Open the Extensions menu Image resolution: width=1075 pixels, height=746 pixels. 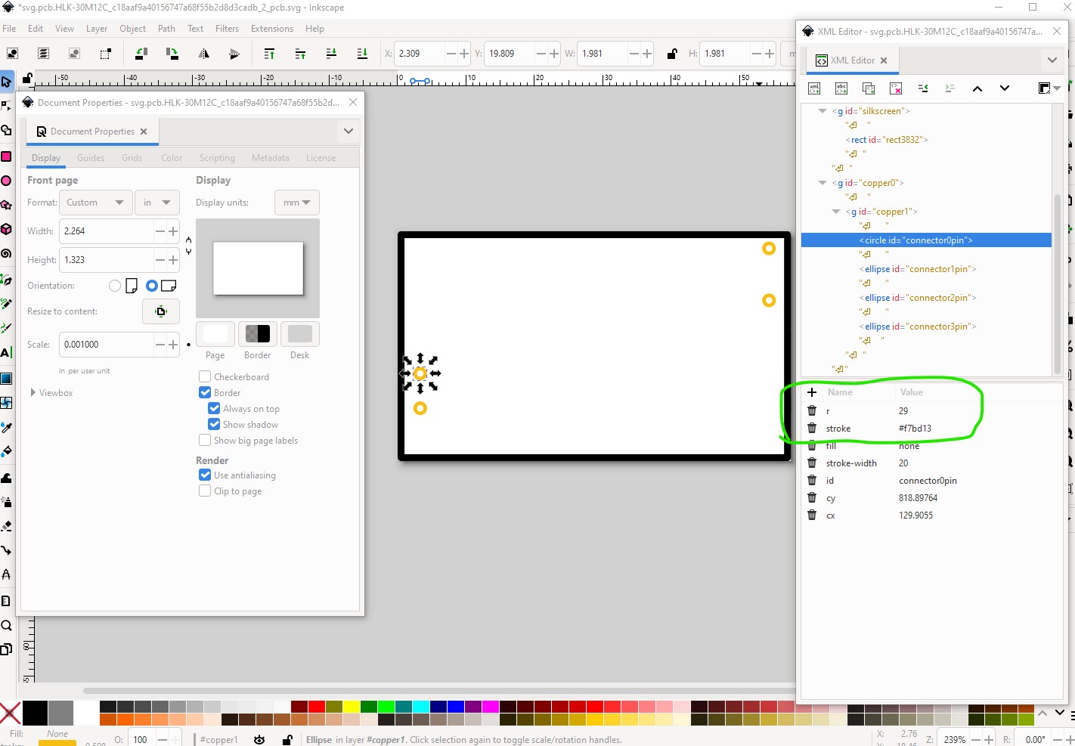tap(272, 29)
